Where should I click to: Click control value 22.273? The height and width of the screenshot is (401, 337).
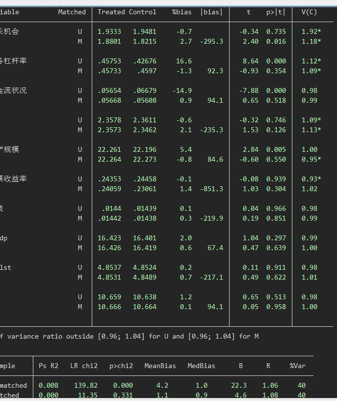coord(145,159)
